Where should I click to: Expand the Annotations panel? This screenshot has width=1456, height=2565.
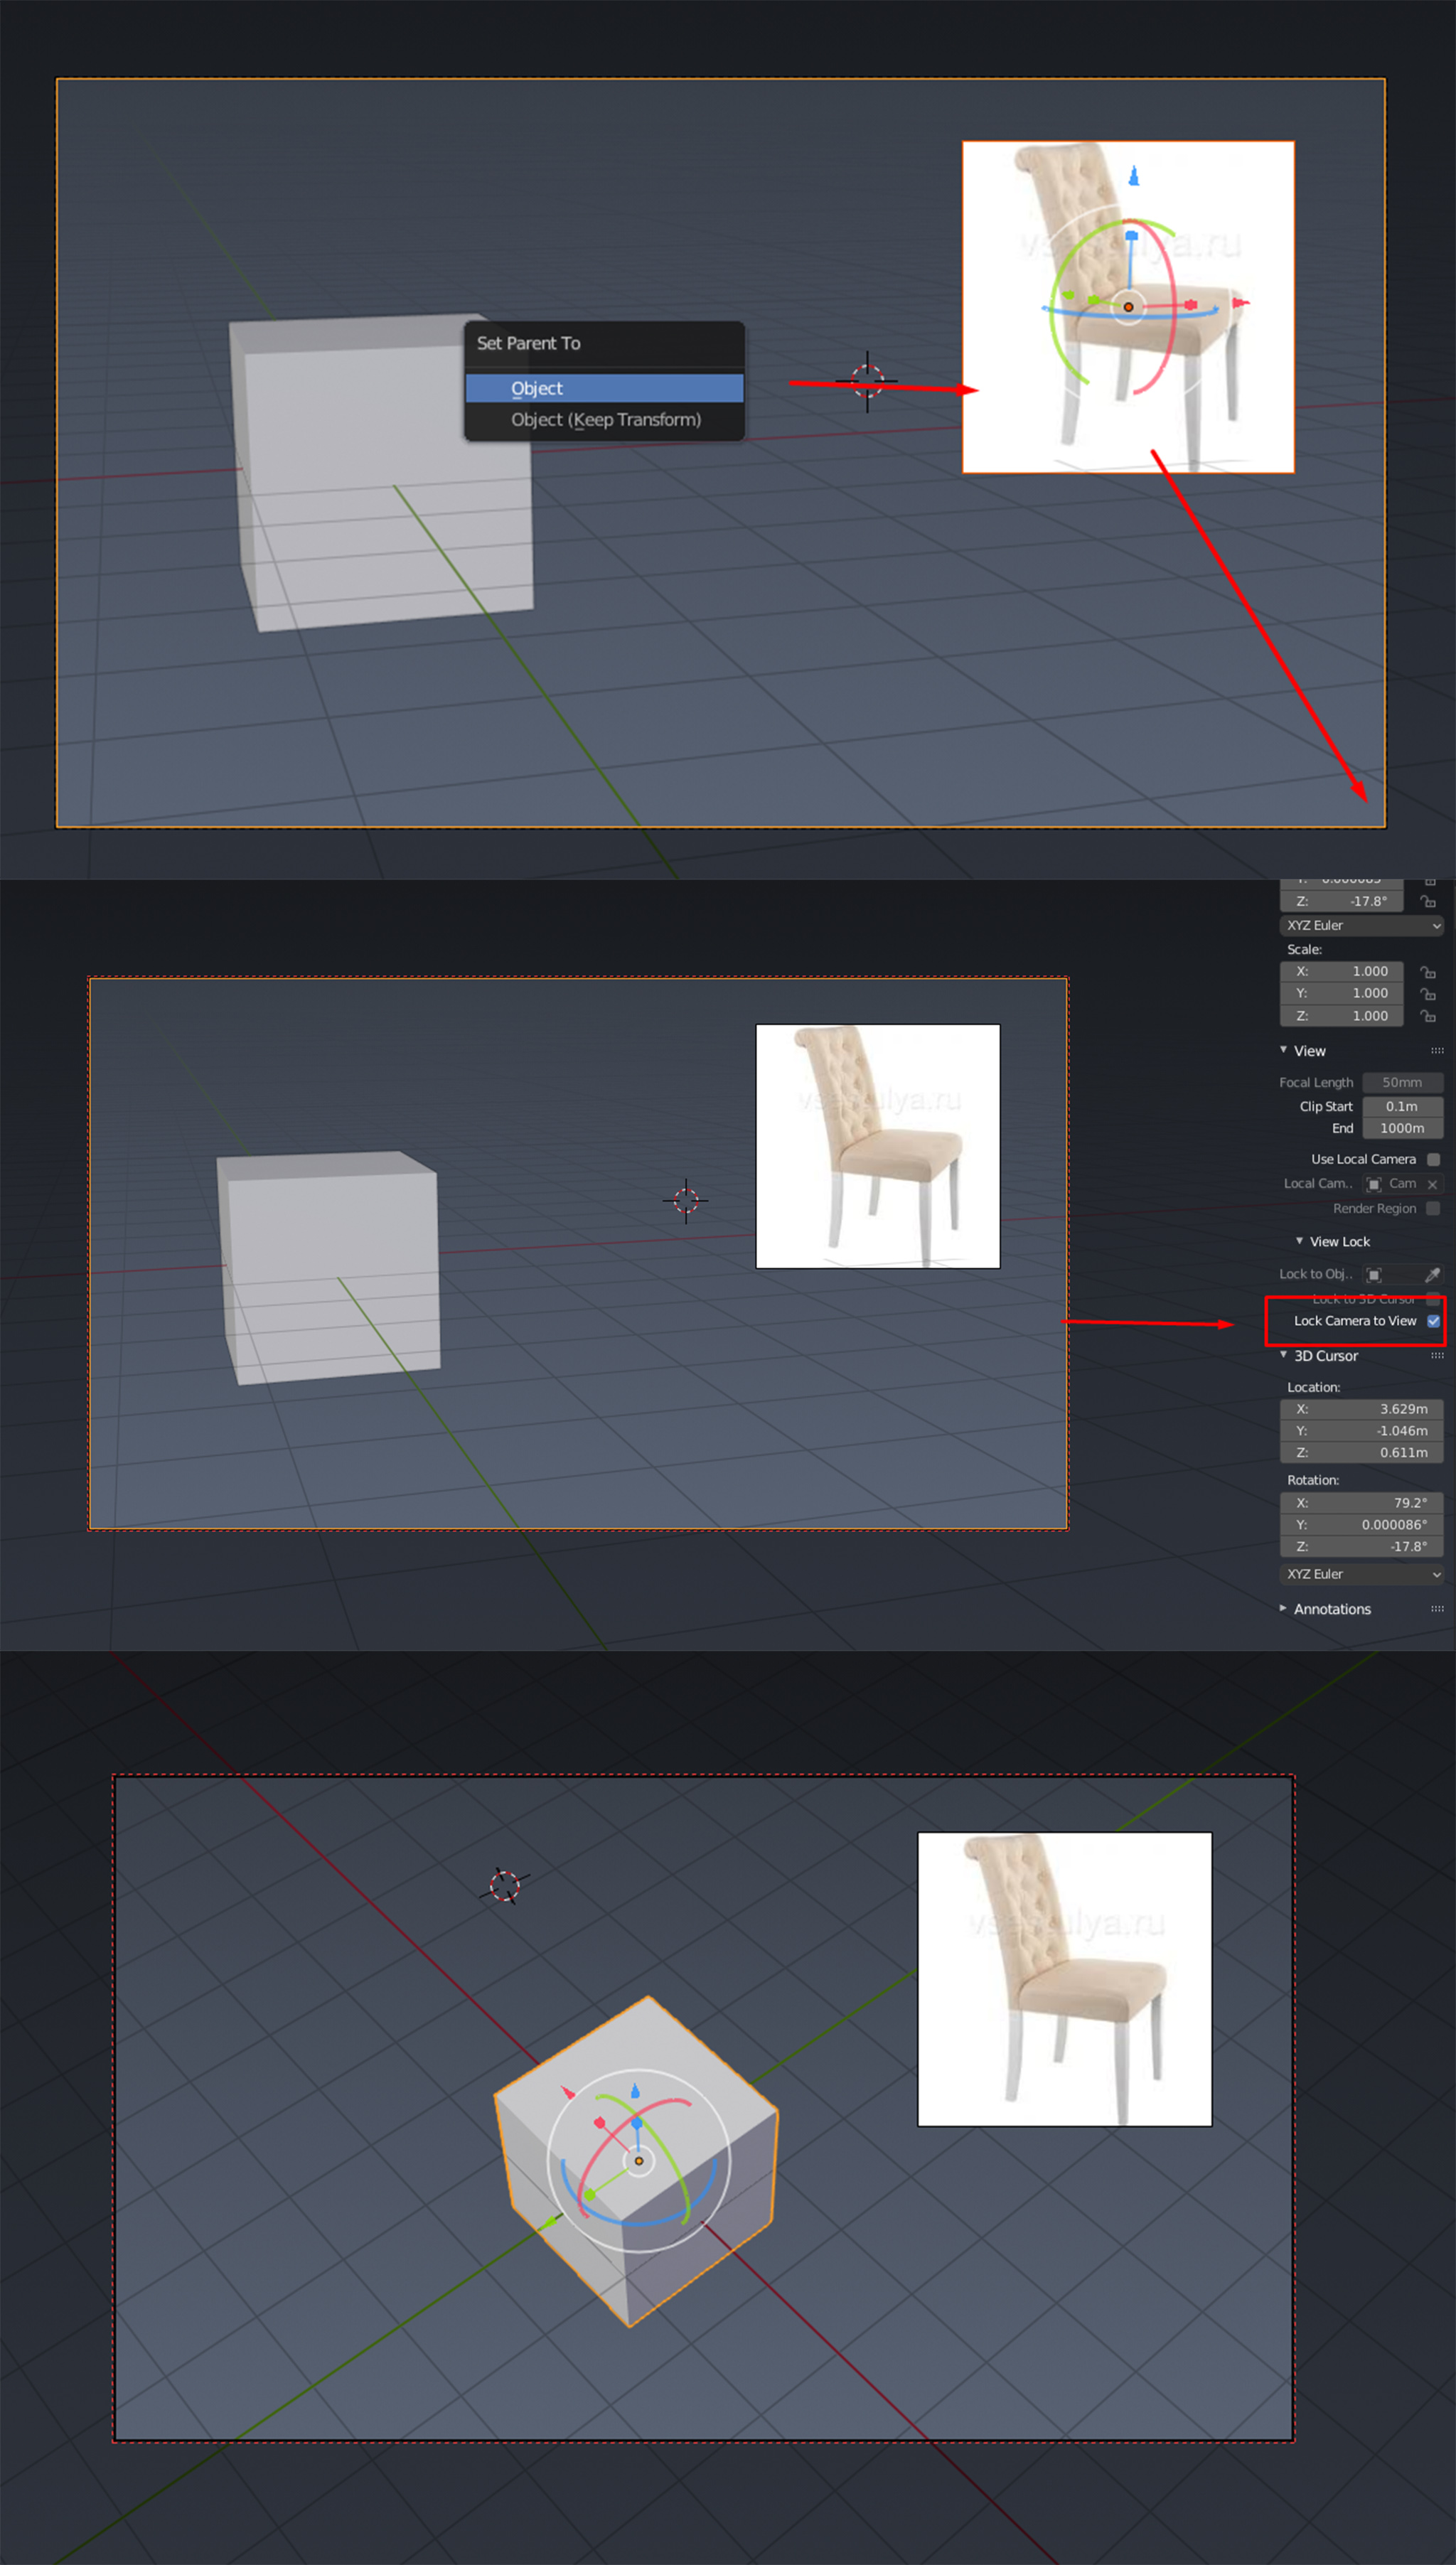pyautogui.click(x=1283, y=1609)
